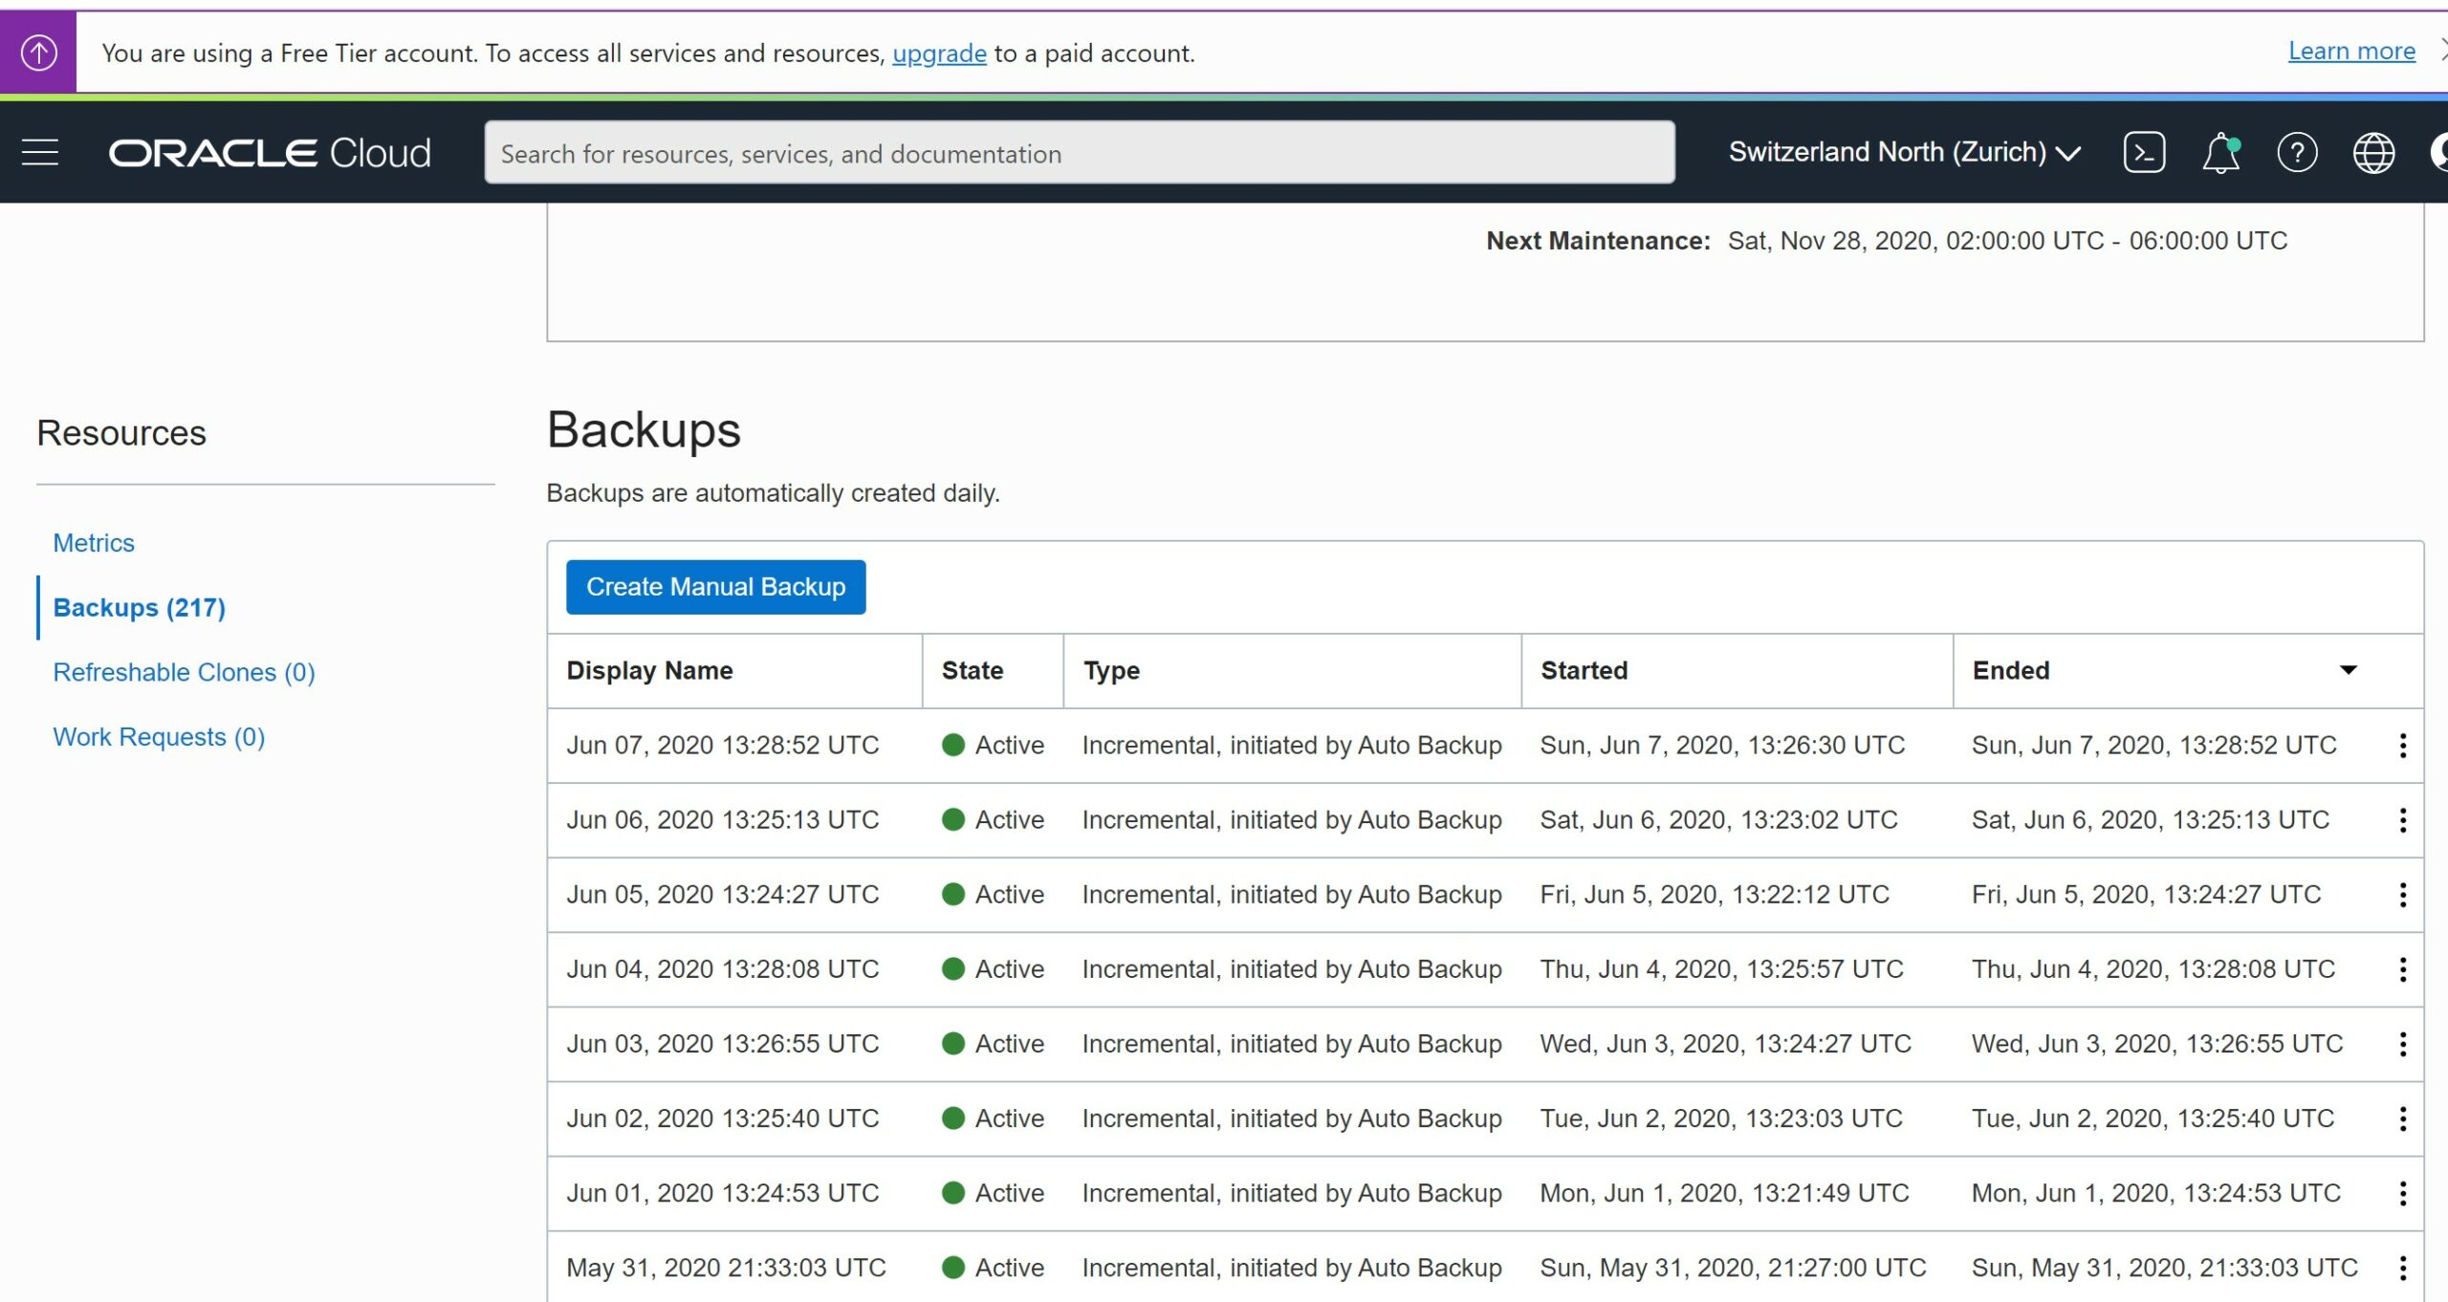
Task: Open actions menu for Jun 07 backup
Action: tap(2402, 746)
